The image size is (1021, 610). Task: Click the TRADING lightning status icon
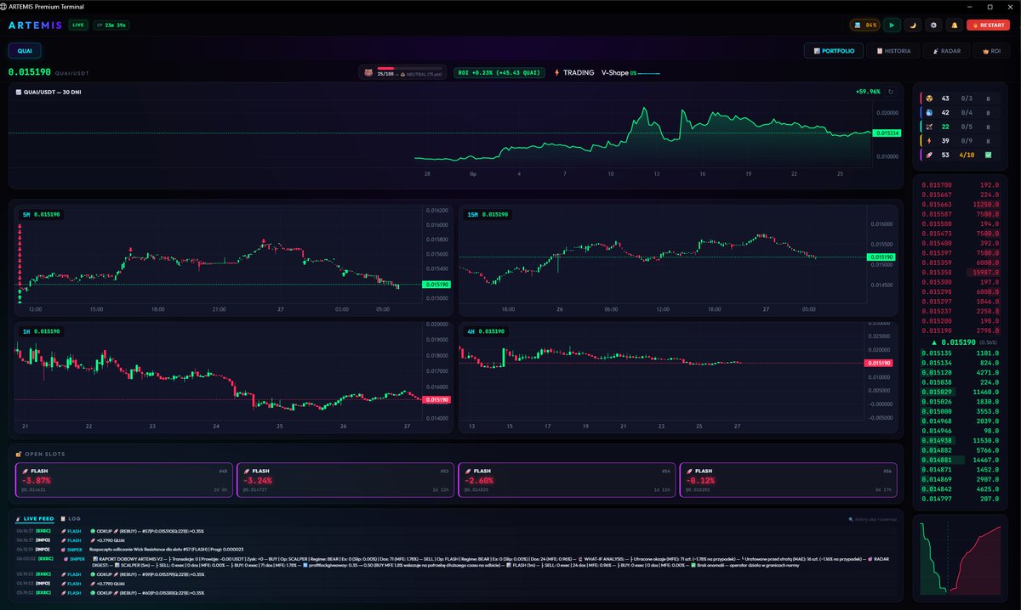coord(557,73)
